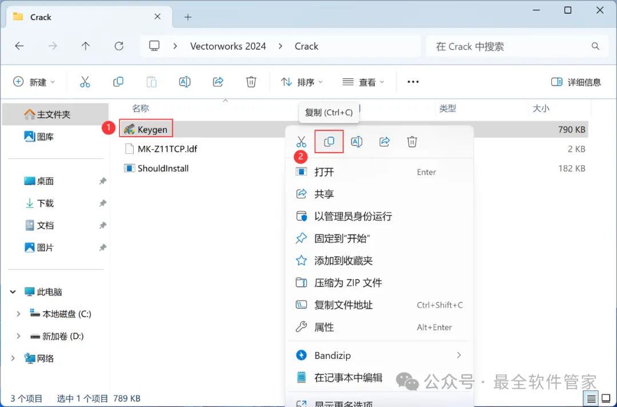Expand the chevron after Vectorworks 2024
This screenshot has height=407, width=617.
tap(280, 46)
